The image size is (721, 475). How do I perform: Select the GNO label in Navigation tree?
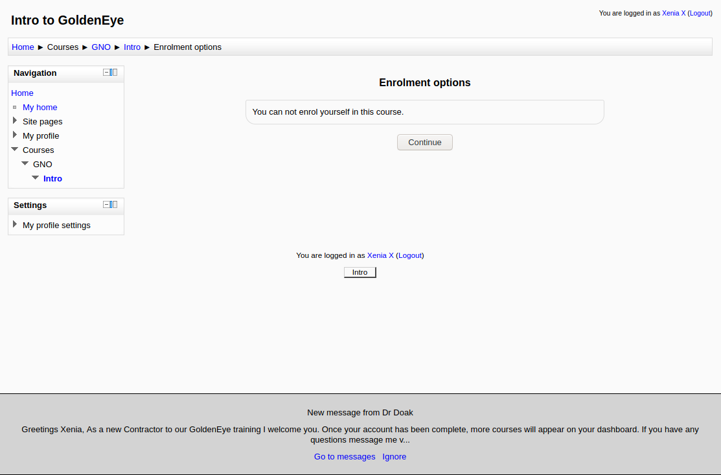pyautogui.click(x=42, y=164)
